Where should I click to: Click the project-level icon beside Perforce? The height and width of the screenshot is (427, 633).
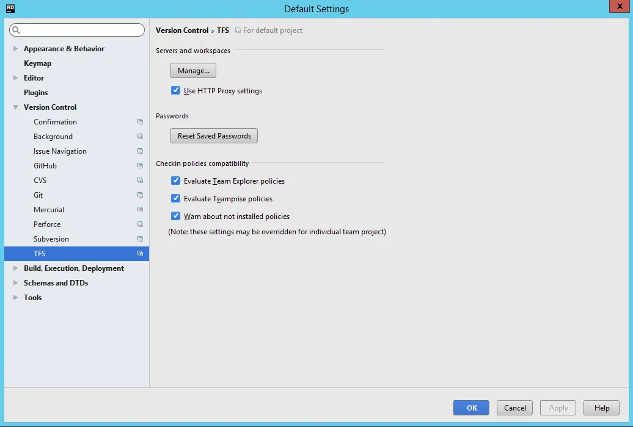coord(140,224)
